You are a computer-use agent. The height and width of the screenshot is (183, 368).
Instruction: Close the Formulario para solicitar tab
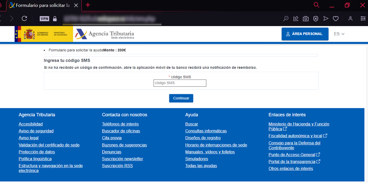pyautogui.click(x=76, y=5)
